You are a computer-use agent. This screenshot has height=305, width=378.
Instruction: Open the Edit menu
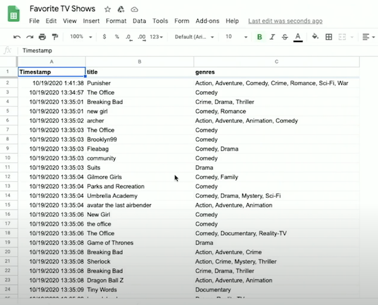51,21
